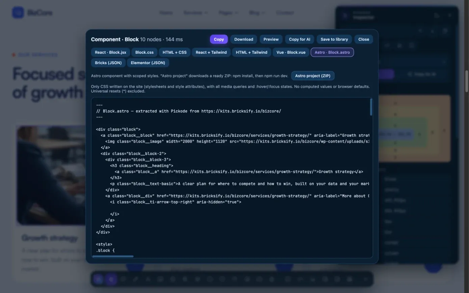The image size is (469, 293).
Task: Click inside the Astro code viewer
Action: 232,178
